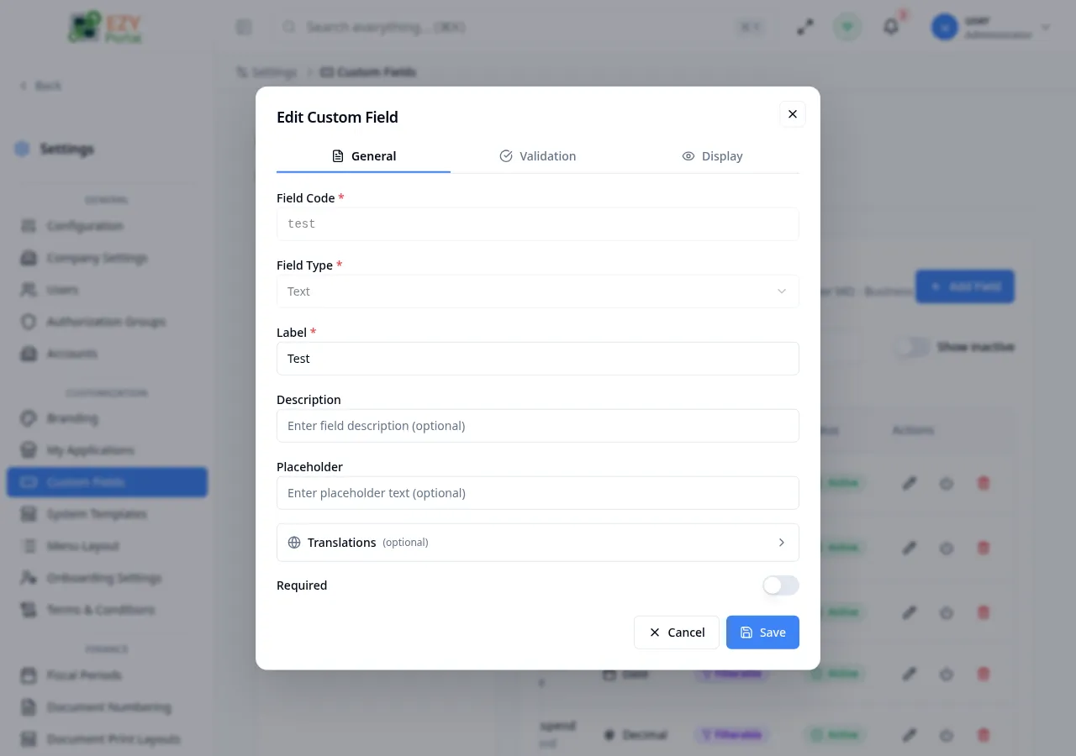Open System Templates in the sidebar
Image resolution: width=1076 pixels, height=756 pixels.
pos(107,514)
